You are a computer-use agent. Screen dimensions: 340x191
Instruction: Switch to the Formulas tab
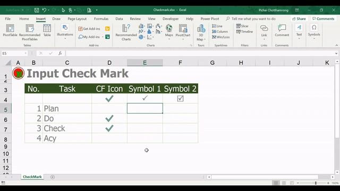[x=101, y=19]
